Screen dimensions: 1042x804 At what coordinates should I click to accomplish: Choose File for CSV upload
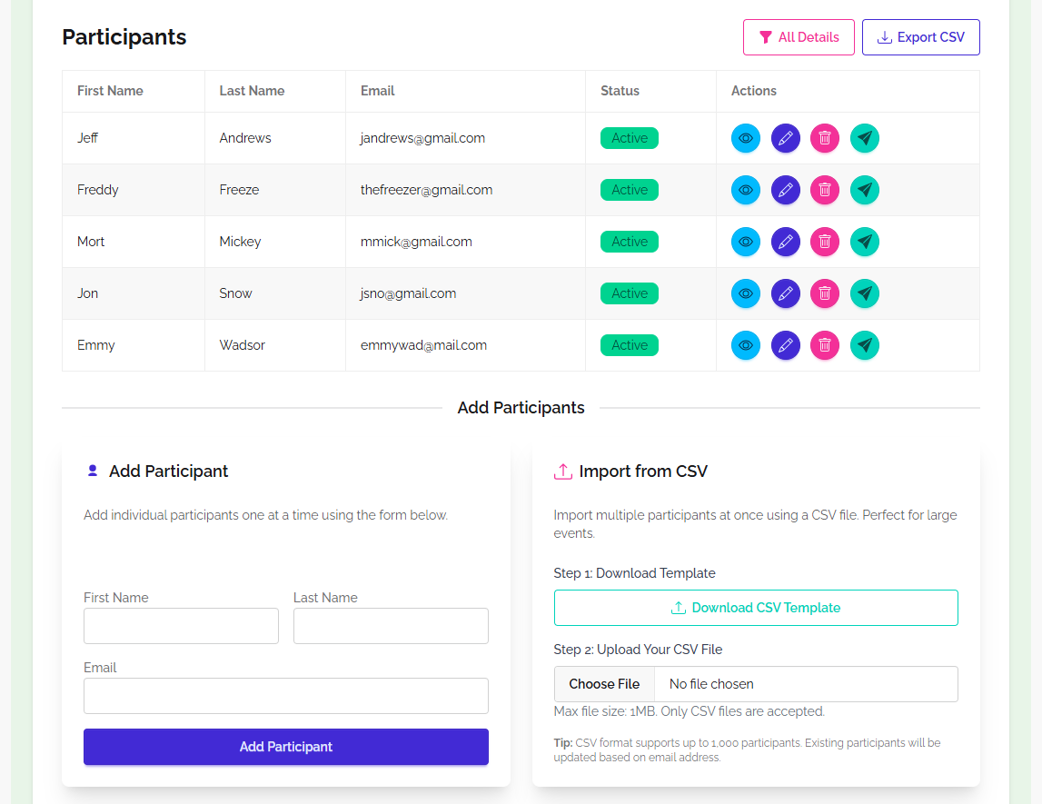click(x=604, y=683)
